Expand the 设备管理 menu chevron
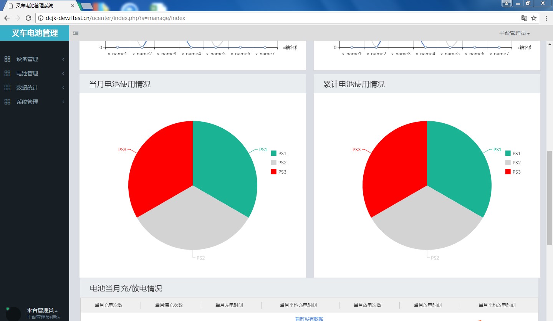 pyautogui.click(x=63, y=59)
